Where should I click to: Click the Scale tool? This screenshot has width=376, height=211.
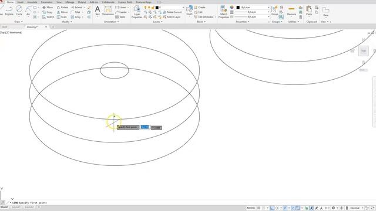62,17
